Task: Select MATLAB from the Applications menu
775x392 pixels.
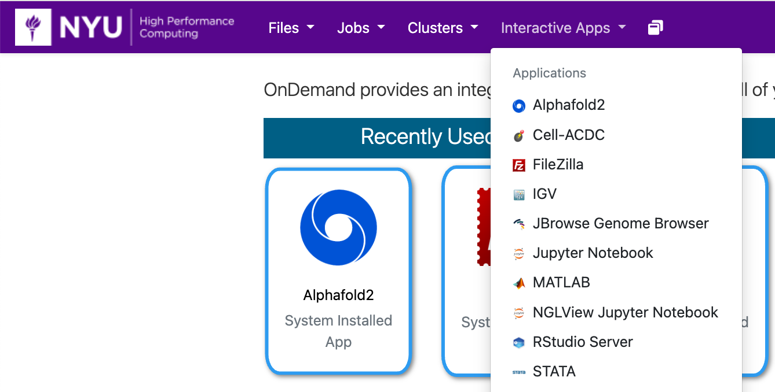Action: point(616,282)
